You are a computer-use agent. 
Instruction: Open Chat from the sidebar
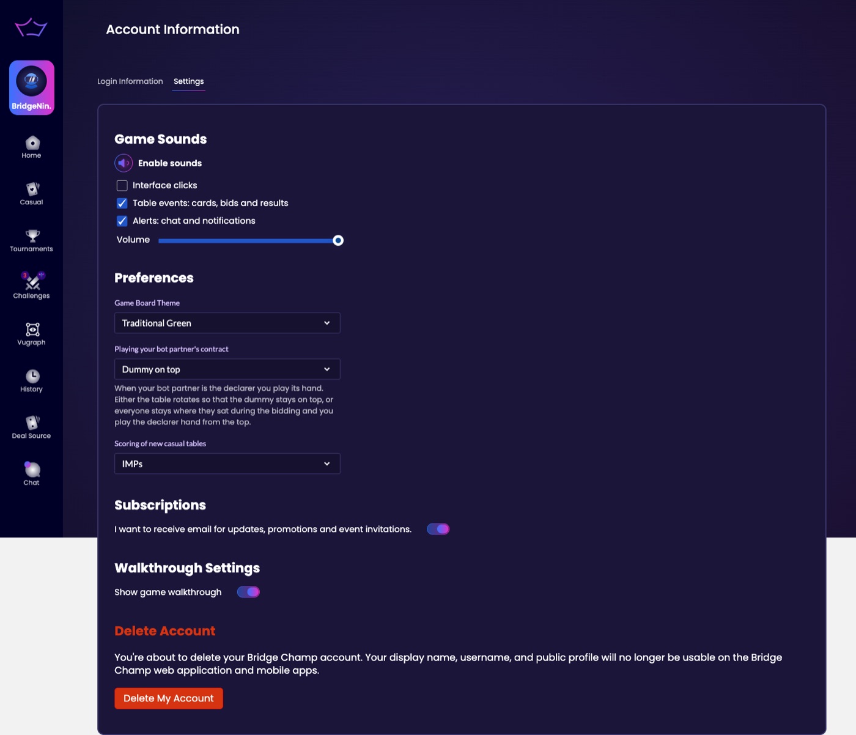coord(32,474)
